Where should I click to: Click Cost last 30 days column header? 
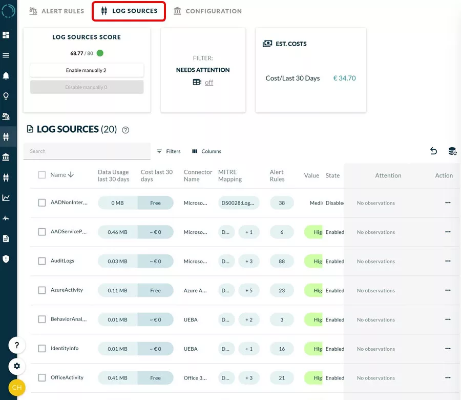(157, 175)
